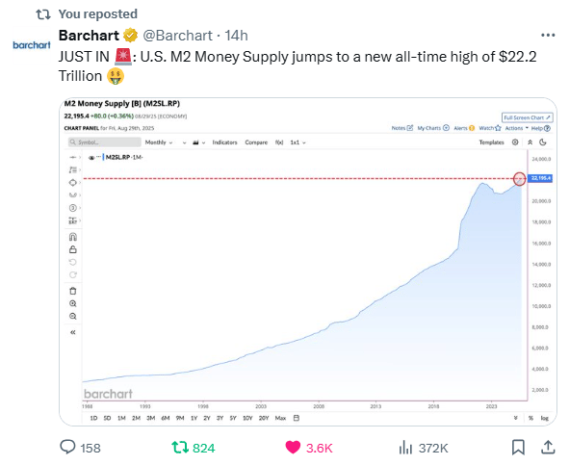Focus the Symbol search field
Screen dimensions: 569x465
105,142
